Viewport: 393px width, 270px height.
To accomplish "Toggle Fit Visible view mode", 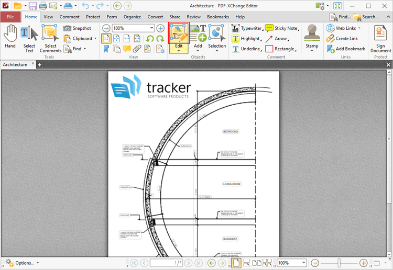I will coord(137,39).
